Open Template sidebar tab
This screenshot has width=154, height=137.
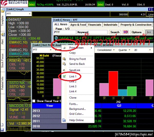point(3,21)
